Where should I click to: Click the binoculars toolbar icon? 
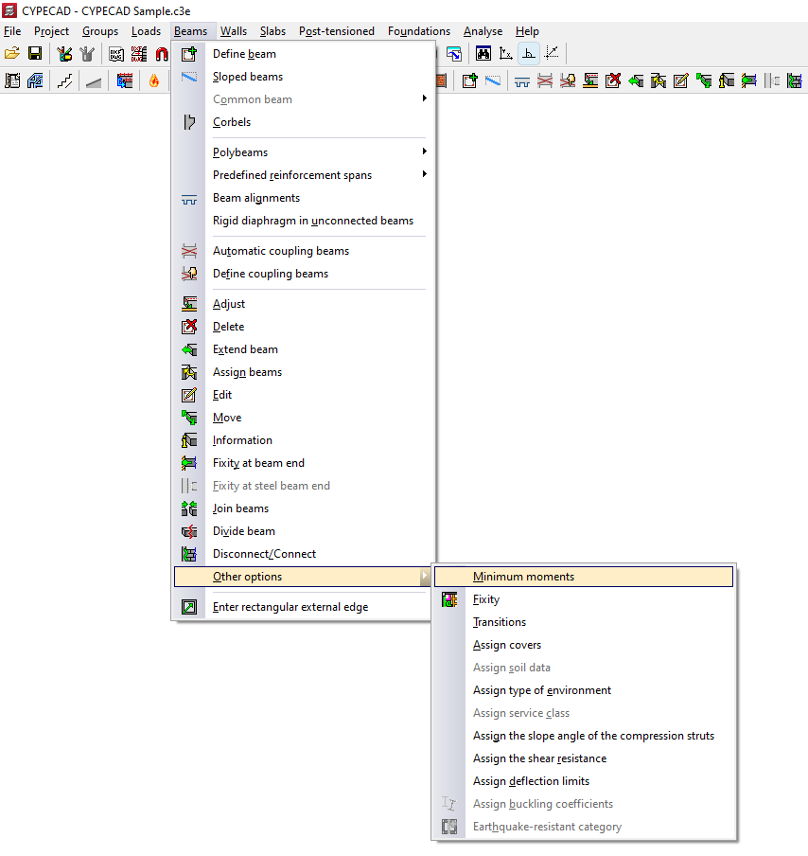483,53
